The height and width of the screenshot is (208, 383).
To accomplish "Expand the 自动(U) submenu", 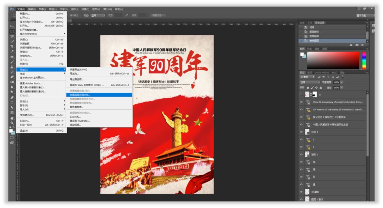I will [x=41, y=101].
